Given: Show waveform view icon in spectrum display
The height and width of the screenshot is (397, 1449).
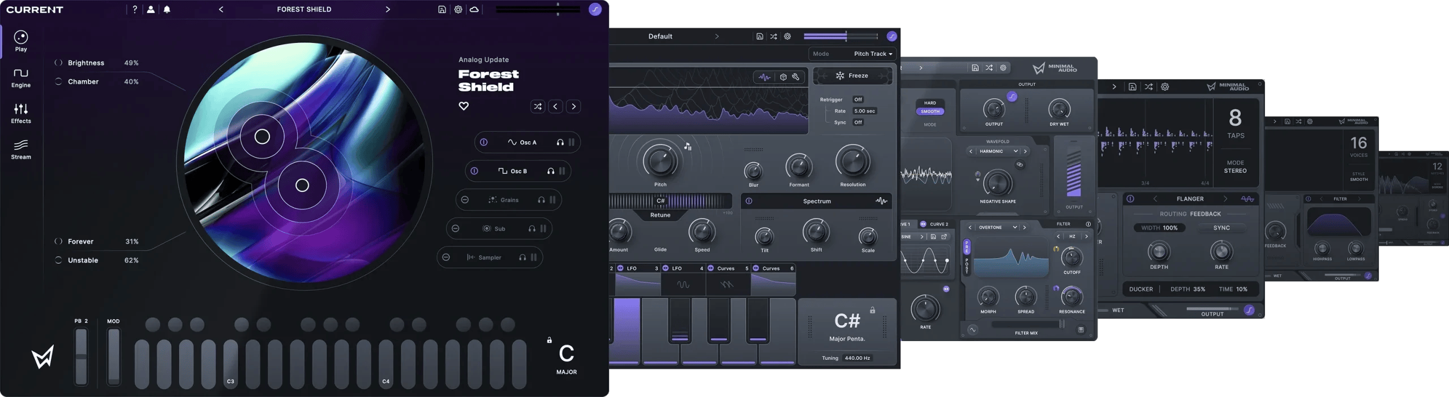Looking at the screenshot, I should pos(764,77).
